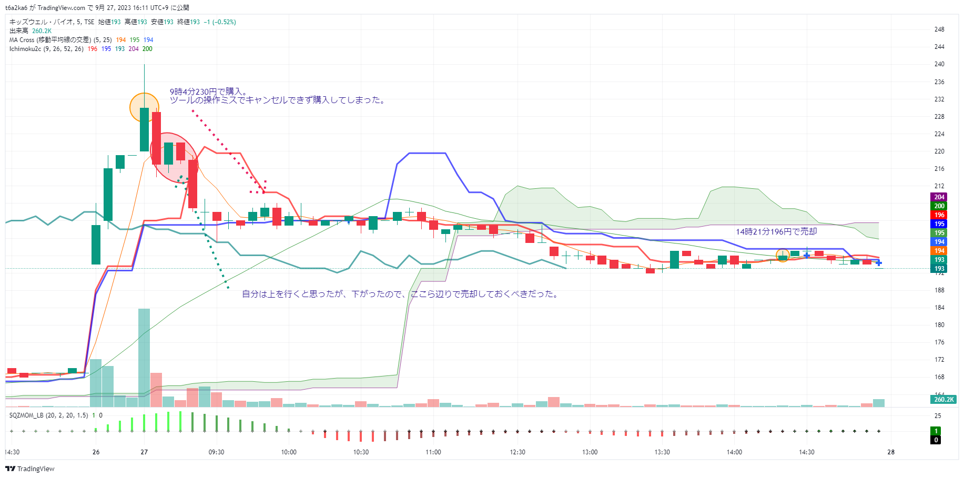Click the 出来高 volume legend label
The image size is (964, 478).
point(19,31)
